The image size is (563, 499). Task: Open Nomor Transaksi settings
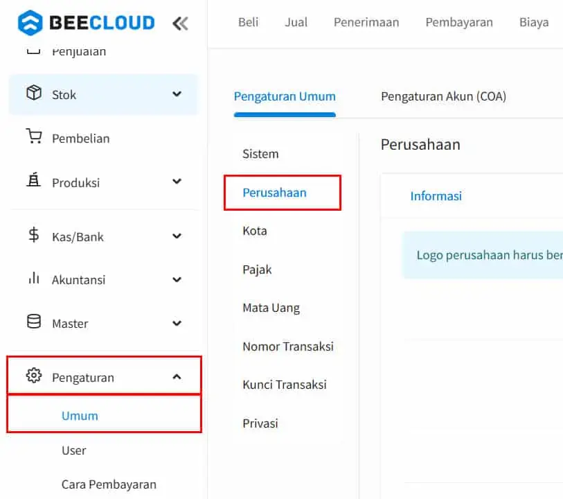coord(288,347)
